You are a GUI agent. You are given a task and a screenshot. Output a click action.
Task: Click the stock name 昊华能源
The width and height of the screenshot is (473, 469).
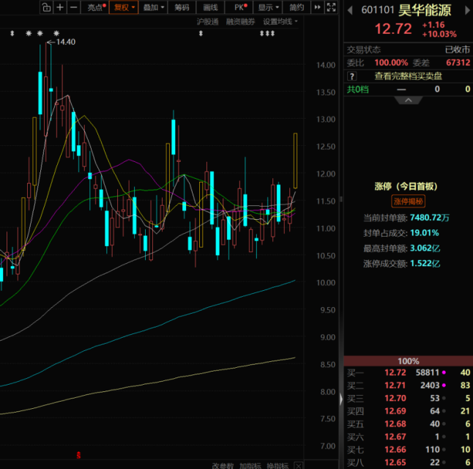(425, 10)
